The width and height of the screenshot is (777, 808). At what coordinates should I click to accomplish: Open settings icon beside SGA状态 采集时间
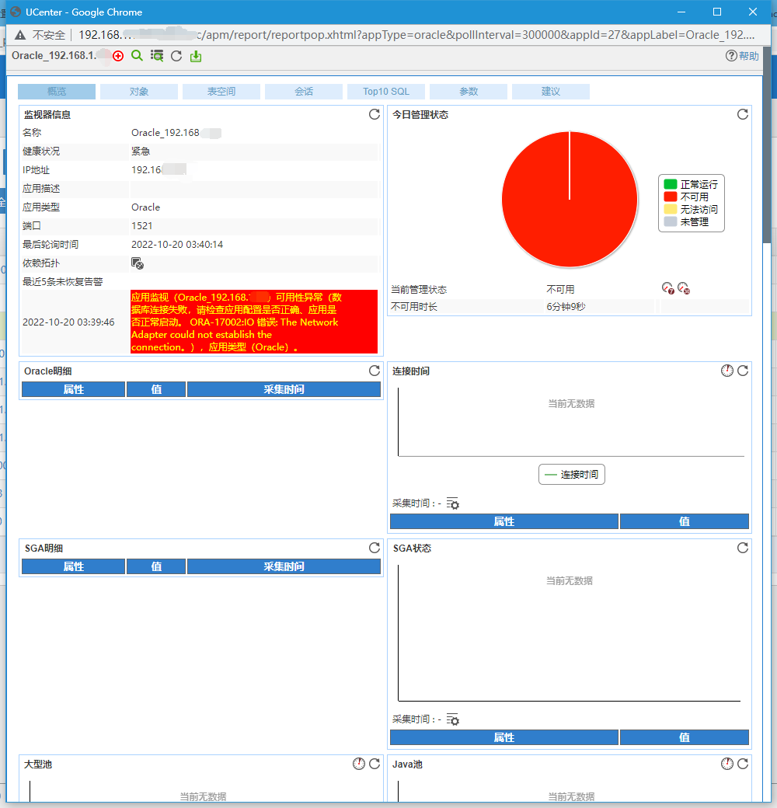tap(452, 719)
